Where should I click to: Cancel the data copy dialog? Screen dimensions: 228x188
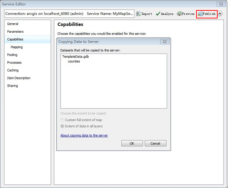pos(156,144)
